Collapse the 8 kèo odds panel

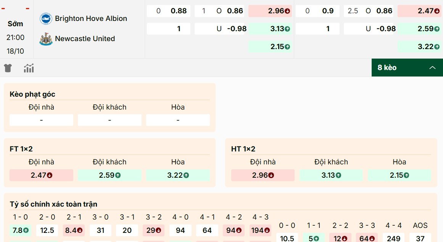(x=432, y=68)
